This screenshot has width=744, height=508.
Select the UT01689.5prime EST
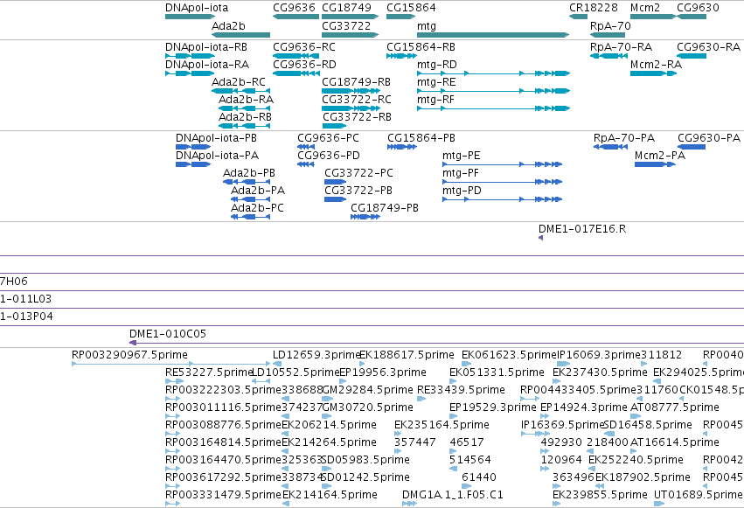[659, 504]
